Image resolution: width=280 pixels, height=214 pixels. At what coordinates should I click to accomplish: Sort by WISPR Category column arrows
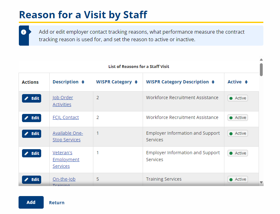(136, 82)
